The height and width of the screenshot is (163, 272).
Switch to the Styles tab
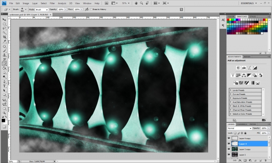(253, 17)
